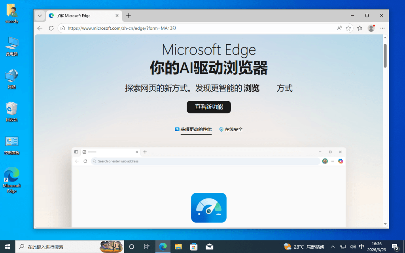Select the 了解 Microsoft Edge tab
405x253 pixels.
pos(84,15)
